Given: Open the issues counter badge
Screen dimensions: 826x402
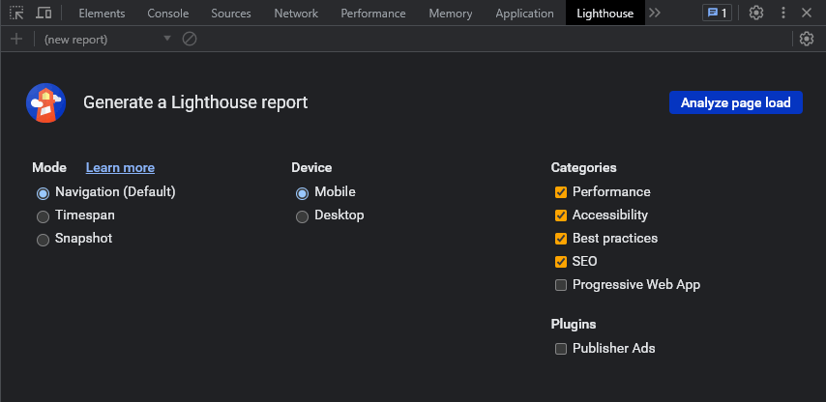Looking at the screenshot, I should pyautogui.click(x=717, y=14).
